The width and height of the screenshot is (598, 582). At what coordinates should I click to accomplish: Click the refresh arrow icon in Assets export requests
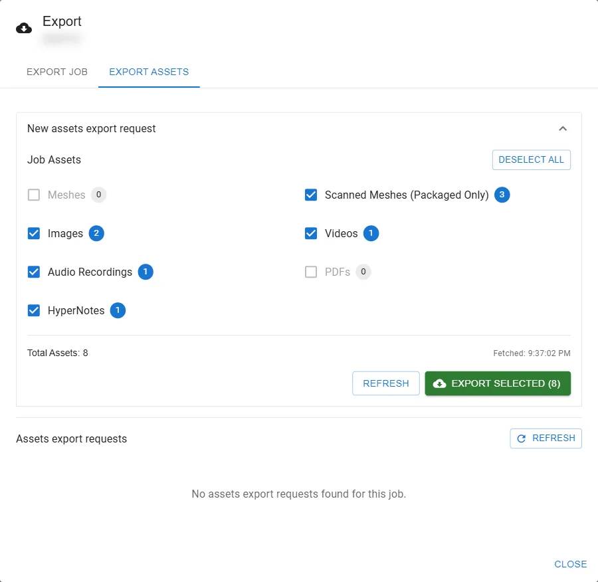tap(521, 438)
